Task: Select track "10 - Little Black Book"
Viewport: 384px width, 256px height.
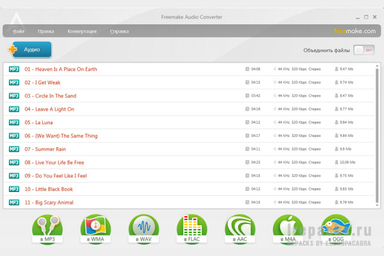Action: tap(189, 189)
